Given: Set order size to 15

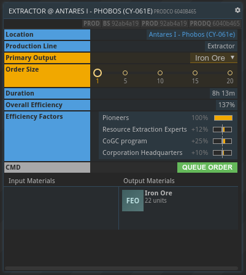Looking at the screenshot, I should 195,73.
